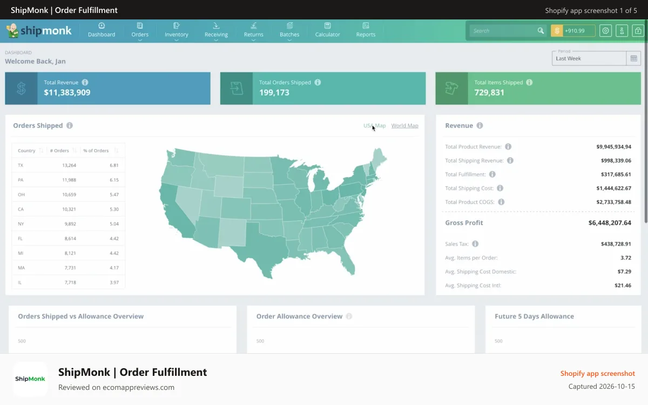
Task: Show Total Orders Shipped info icon
Action: [x=318, y=83]
